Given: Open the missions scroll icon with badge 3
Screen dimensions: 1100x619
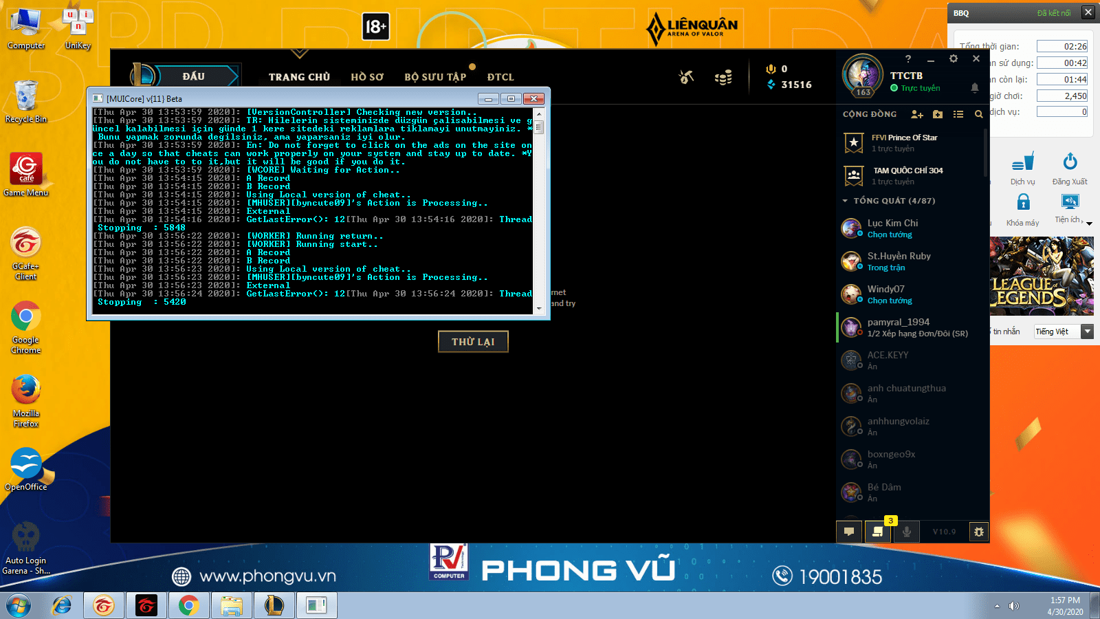Looking at the screenshot, I should (878, 532).
